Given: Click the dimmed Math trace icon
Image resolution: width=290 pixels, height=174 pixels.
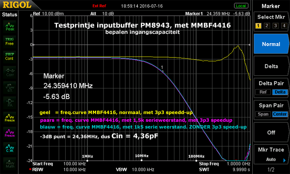Looking at the screenshot, I should tap(10, 163).
